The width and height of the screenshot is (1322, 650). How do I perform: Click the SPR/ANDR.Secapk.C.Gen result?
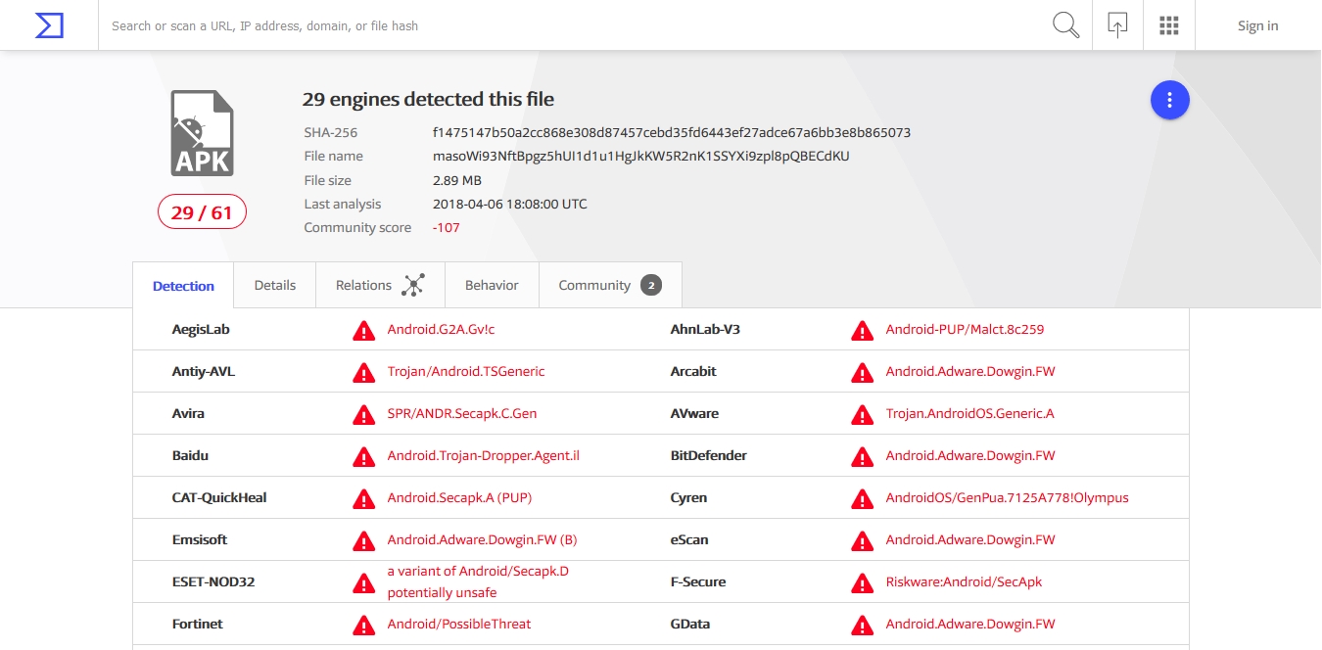pos(462,414)
